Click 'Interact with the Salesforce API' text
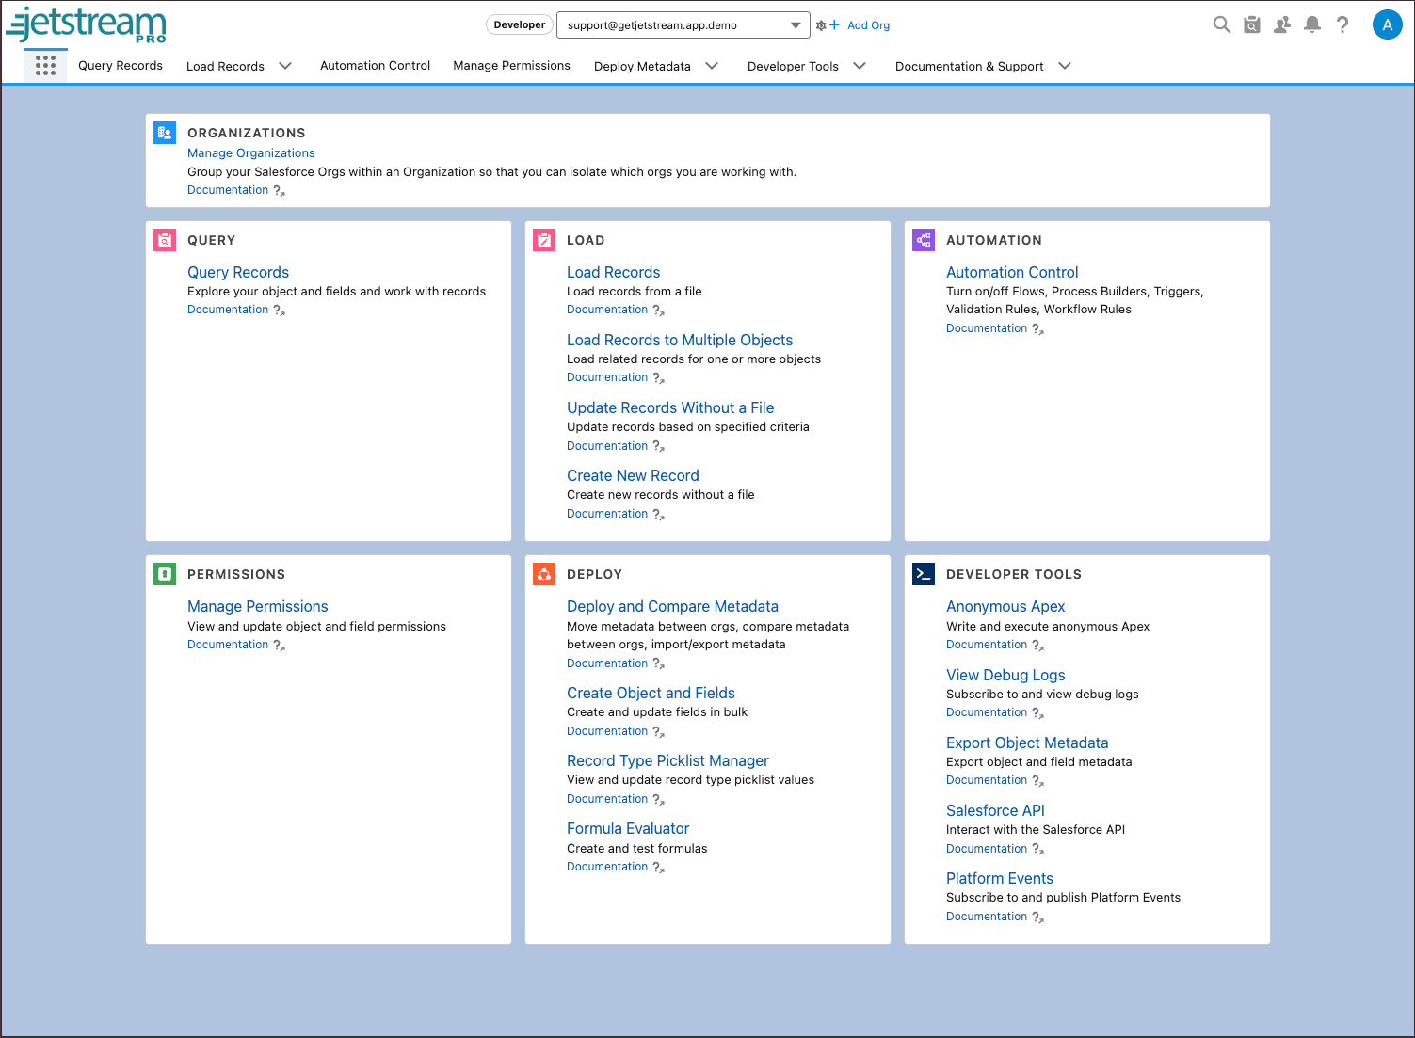Screen dimensions: 1415x1038 click(1036, 829)
